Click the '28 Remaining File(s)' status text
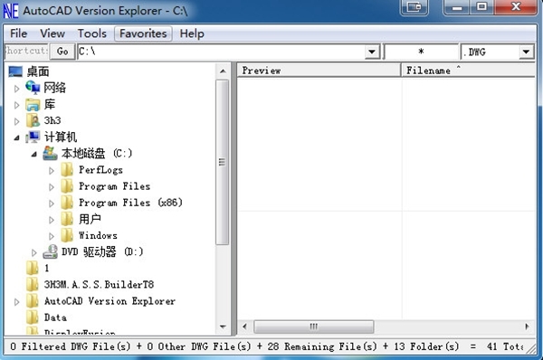 (322, 346)
